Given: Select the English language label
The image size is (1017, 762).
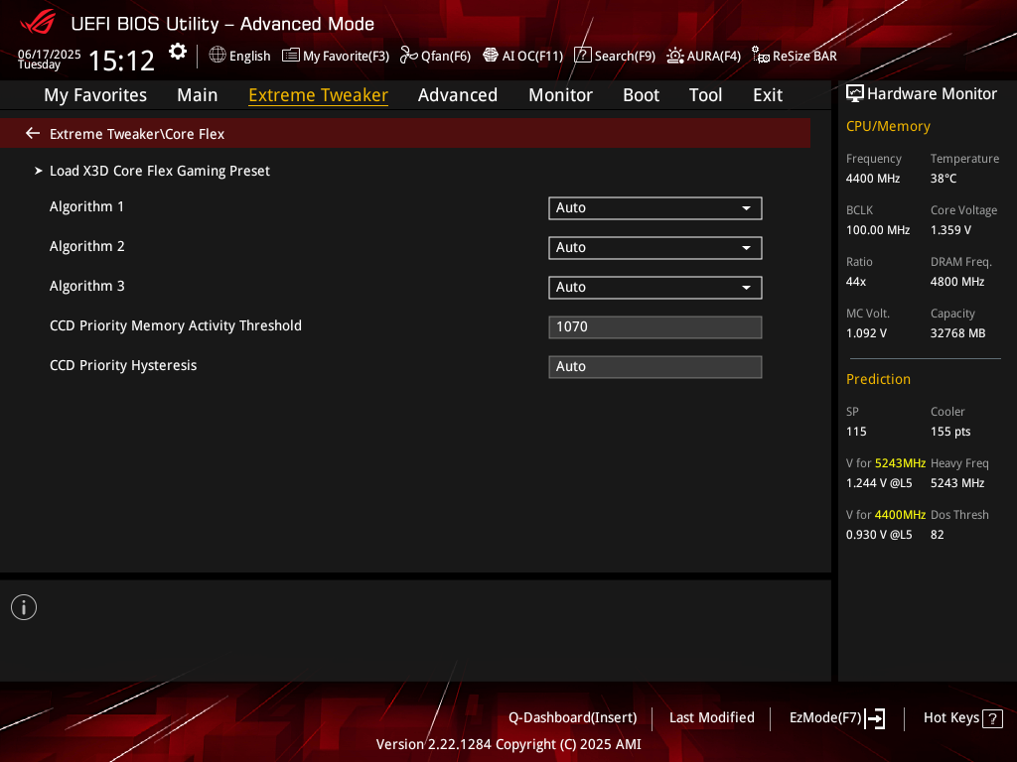Looking at the screenshot, I should click(x=249, y=57).
